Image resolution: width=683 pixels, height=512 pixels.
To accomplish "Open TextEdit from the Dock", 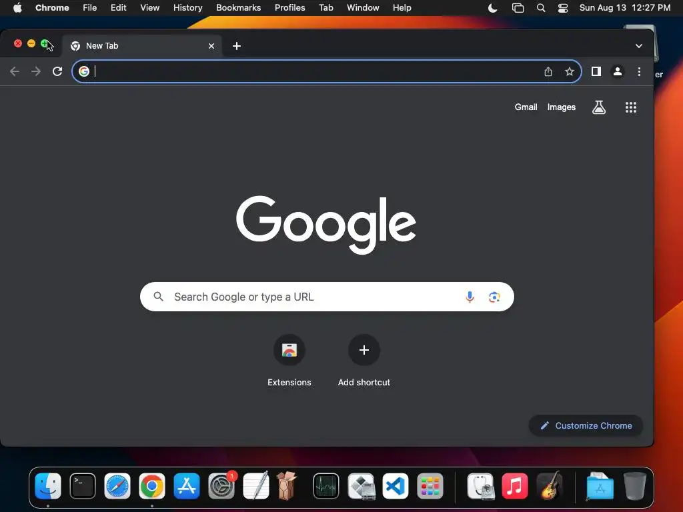I will [255, 486].
